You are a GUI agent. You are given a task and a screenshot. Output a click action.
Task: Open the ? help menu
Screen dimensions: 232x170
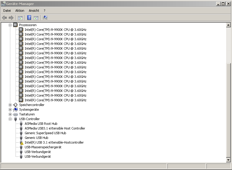point(45,11)
